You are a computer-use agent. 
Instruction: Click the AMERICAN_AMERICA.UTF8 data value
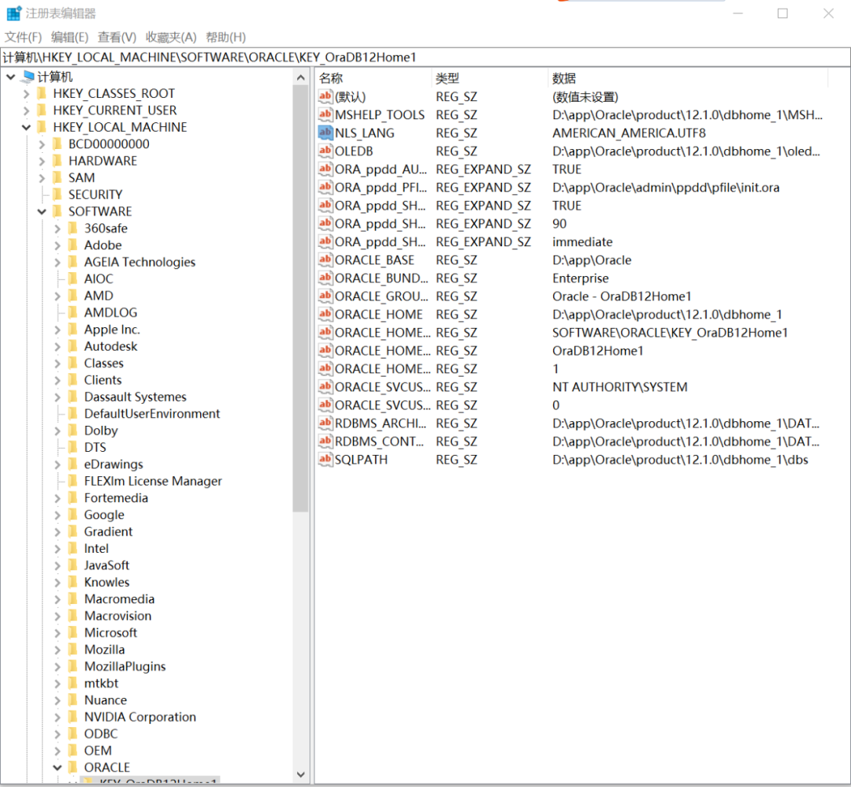pyautogui.click(x=629, y=133)
